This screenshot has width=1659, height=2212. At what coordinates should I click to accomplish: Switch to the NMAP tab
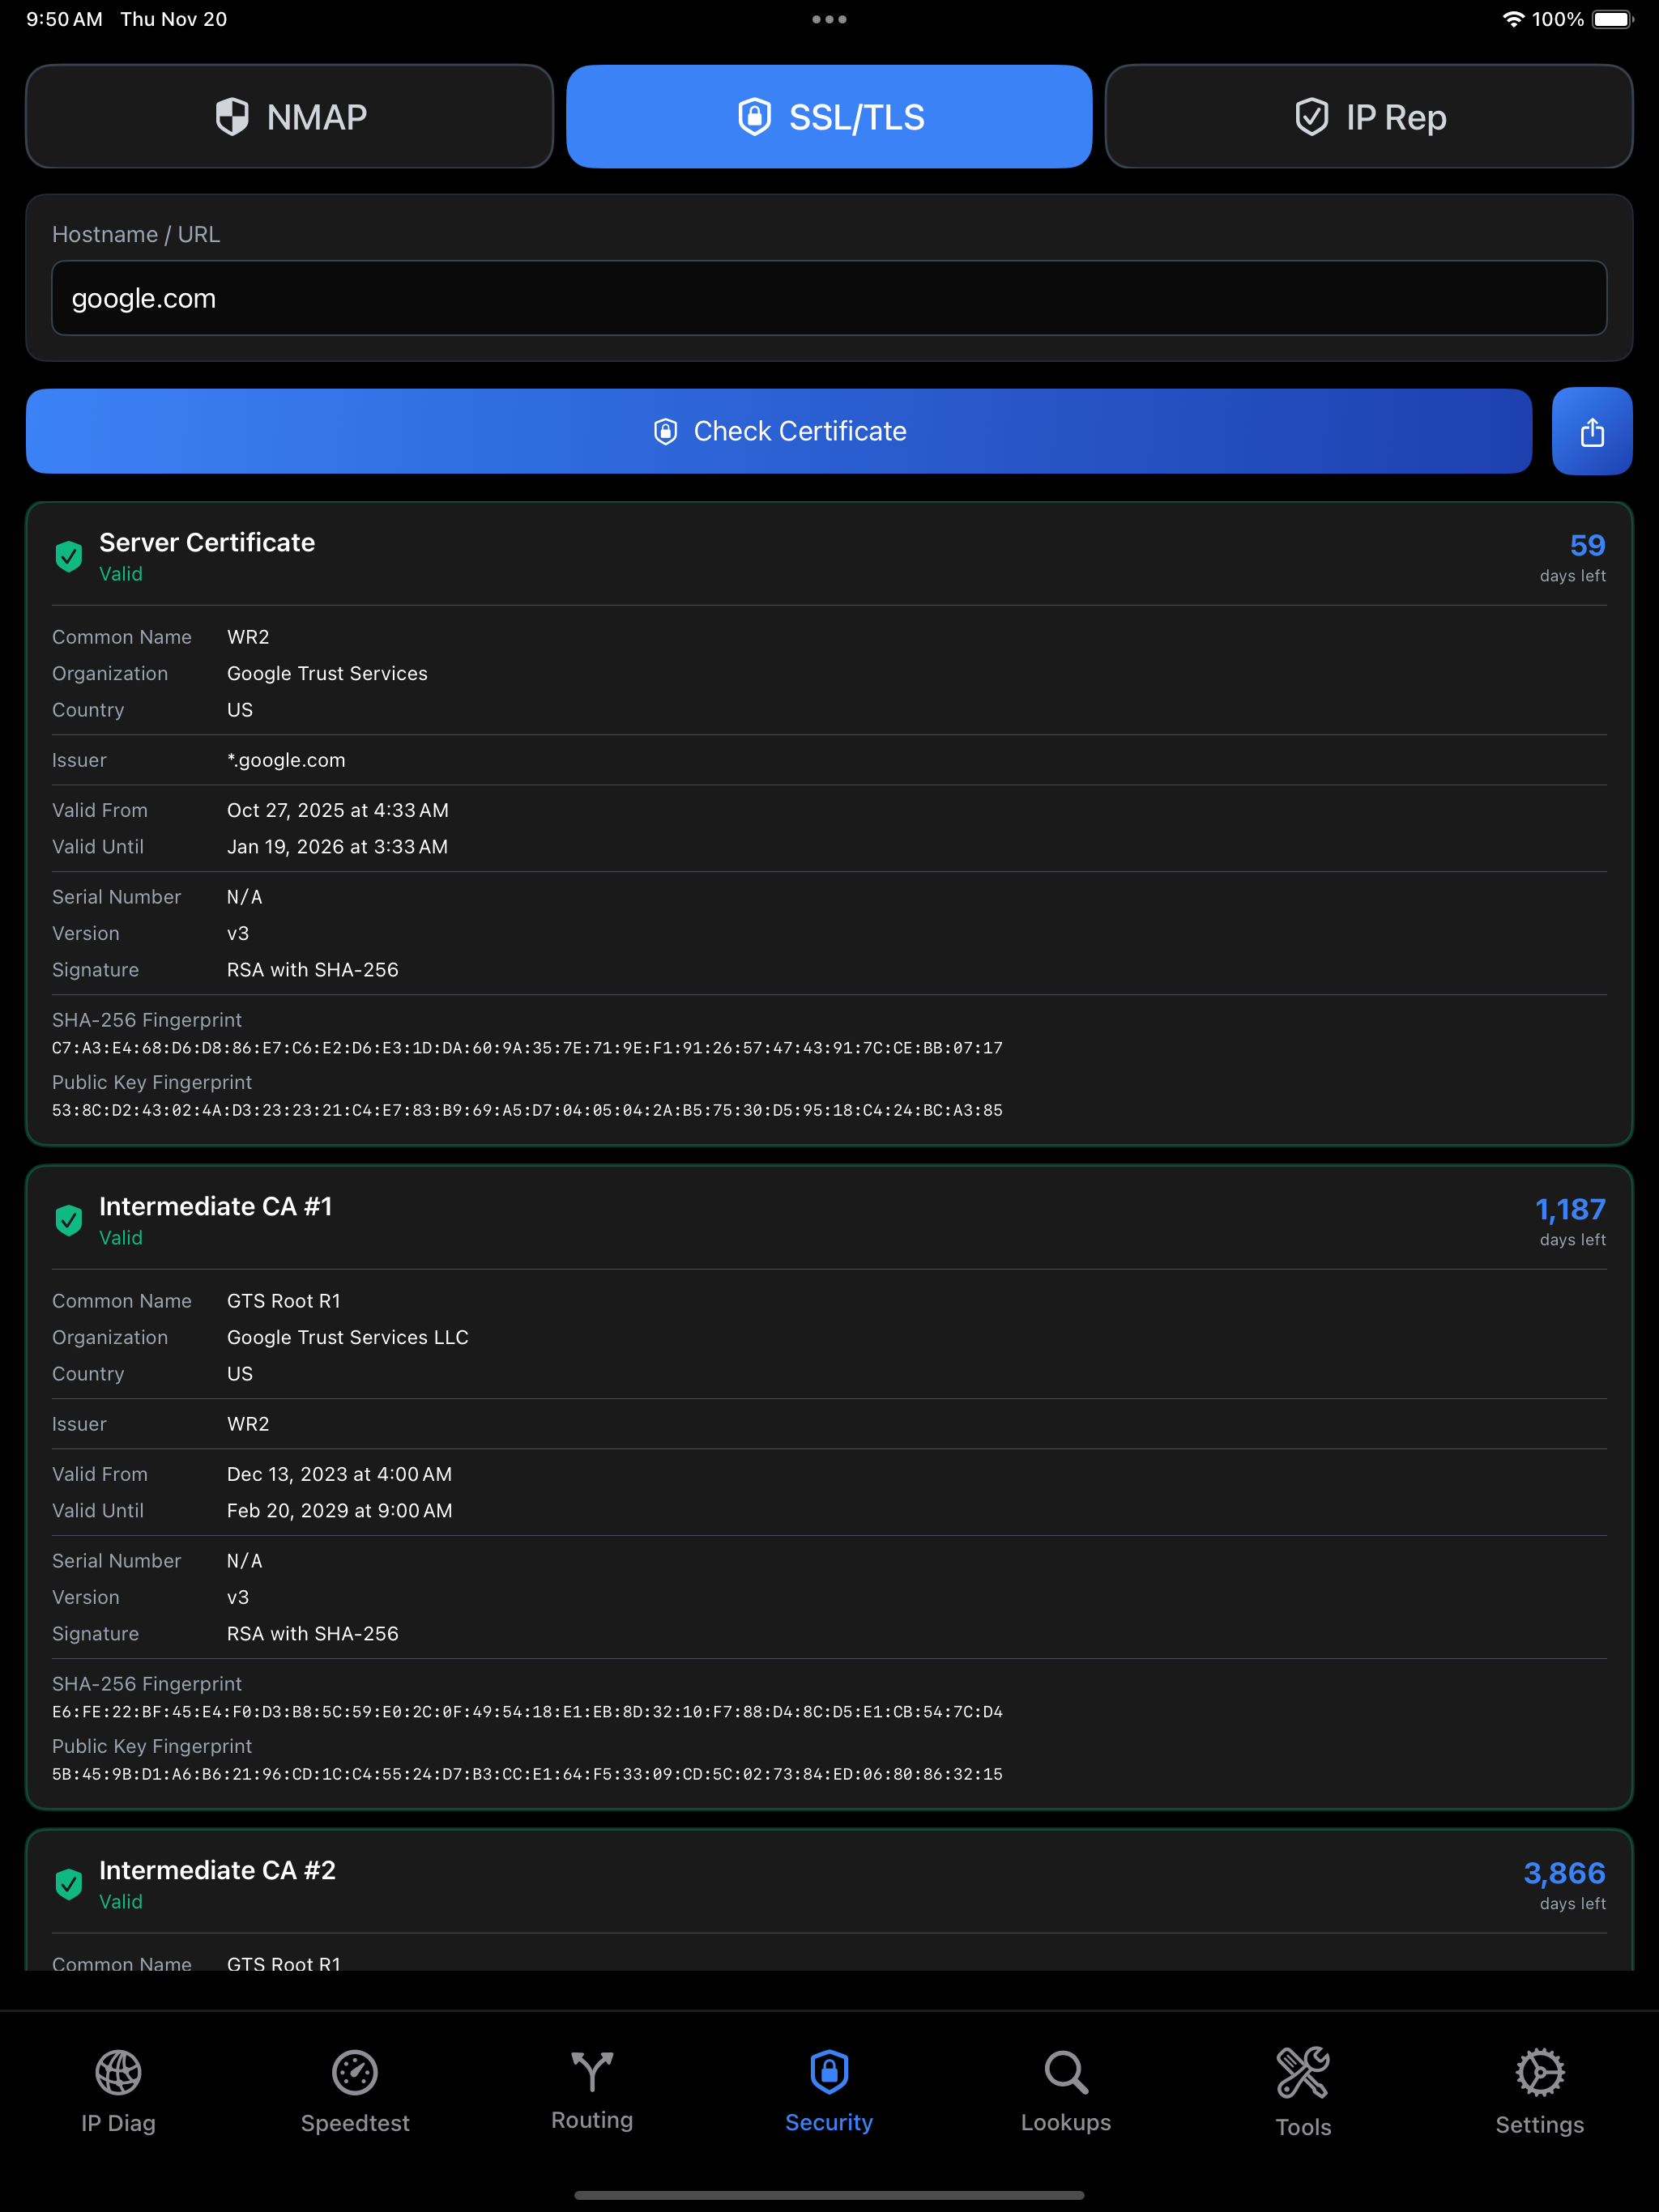coord(289,117)
